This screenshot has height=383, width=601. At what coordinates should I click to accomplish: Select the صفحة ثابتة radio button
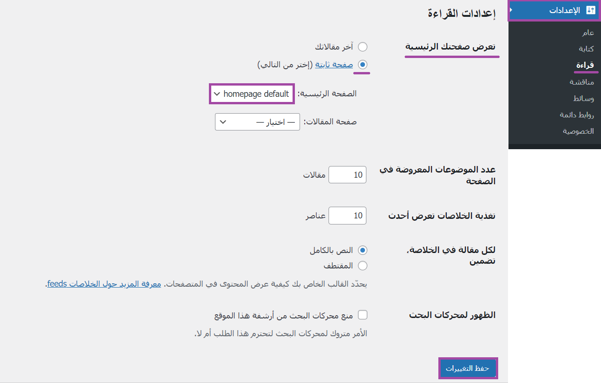[363, 65]
